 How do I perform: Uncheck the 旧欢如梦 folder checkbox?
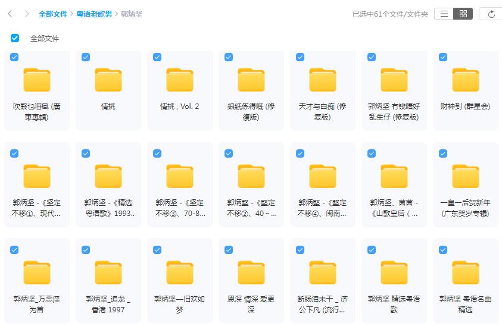click(157, 249)
